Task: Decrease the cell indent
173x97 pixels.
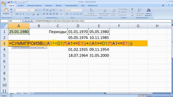Action: point(54,14)
